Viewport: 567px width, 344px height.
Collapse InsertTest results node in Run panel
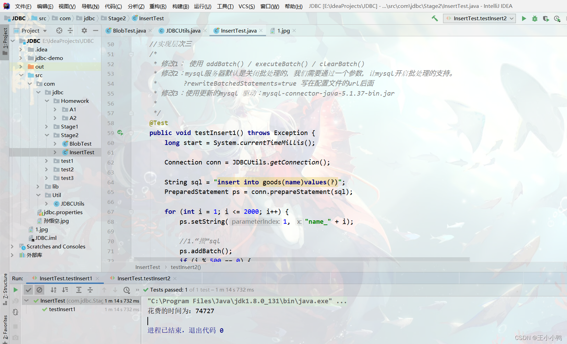pyautogui.click(x=26, y=301)
